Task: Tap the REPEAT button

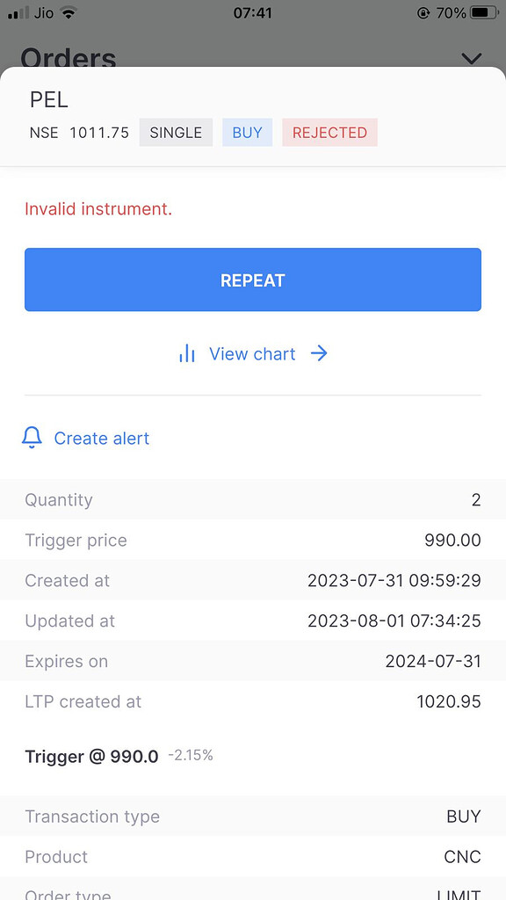Action: click(253, 279)
